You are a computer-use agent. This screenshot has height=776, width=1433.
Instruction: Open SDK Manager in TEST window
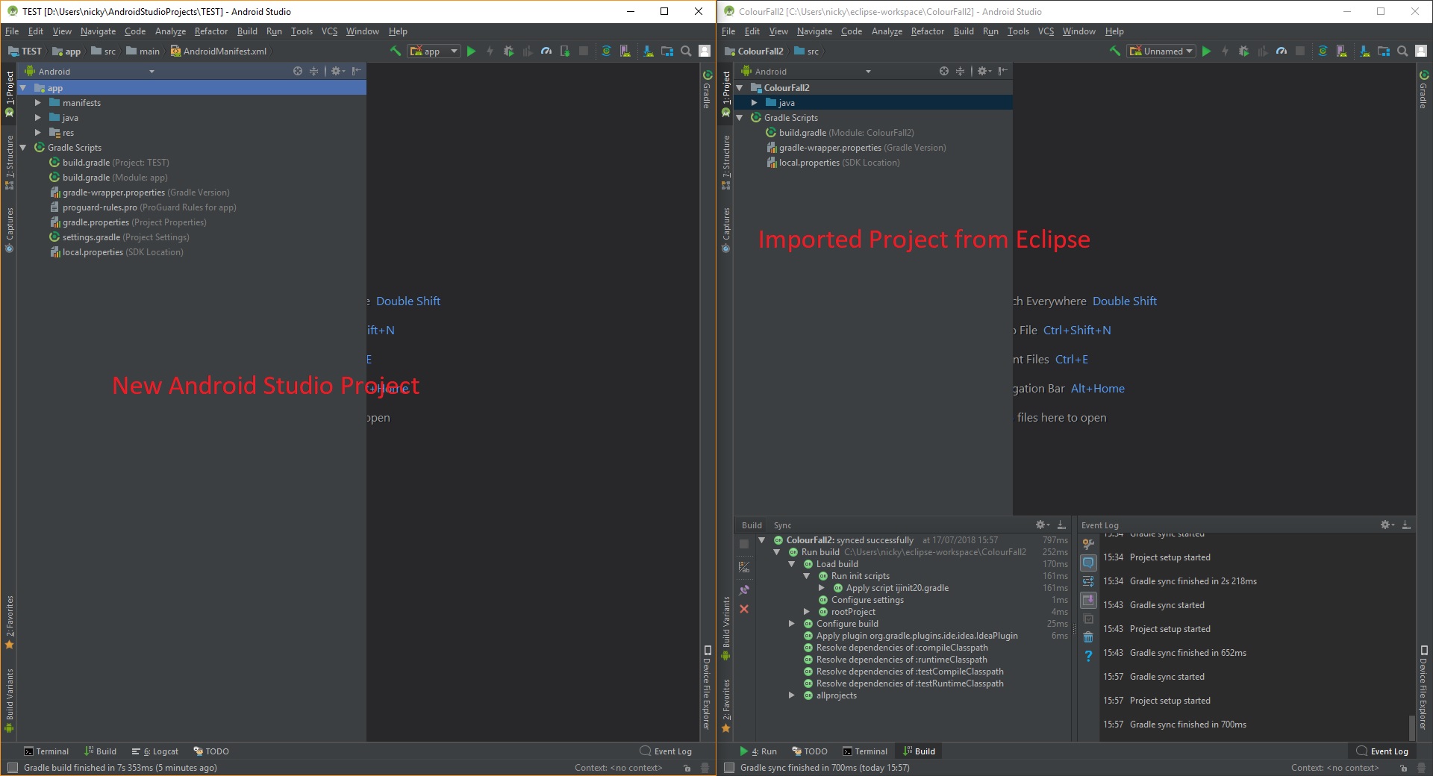point(647,51)
